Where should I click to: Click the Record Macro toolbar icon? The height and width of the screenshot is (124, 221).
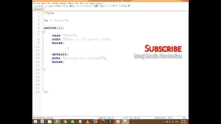[114, 6]
